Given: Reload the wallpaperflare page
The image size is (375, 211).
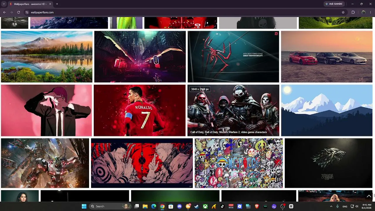Looking at the screenshot, I should (18, 12).
